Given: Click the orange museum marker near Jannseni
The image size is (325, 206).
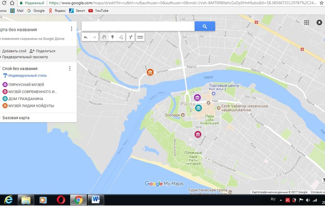Looking at the screenshot, I should 150,72.
